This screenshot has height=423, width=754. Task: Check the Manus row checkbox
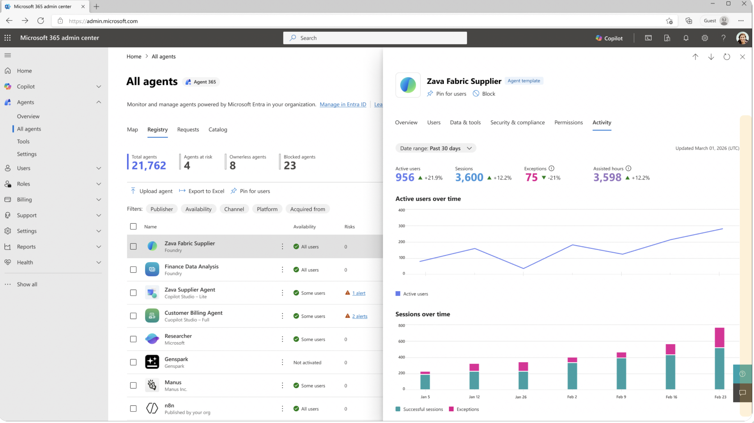[x=133, y=385]
